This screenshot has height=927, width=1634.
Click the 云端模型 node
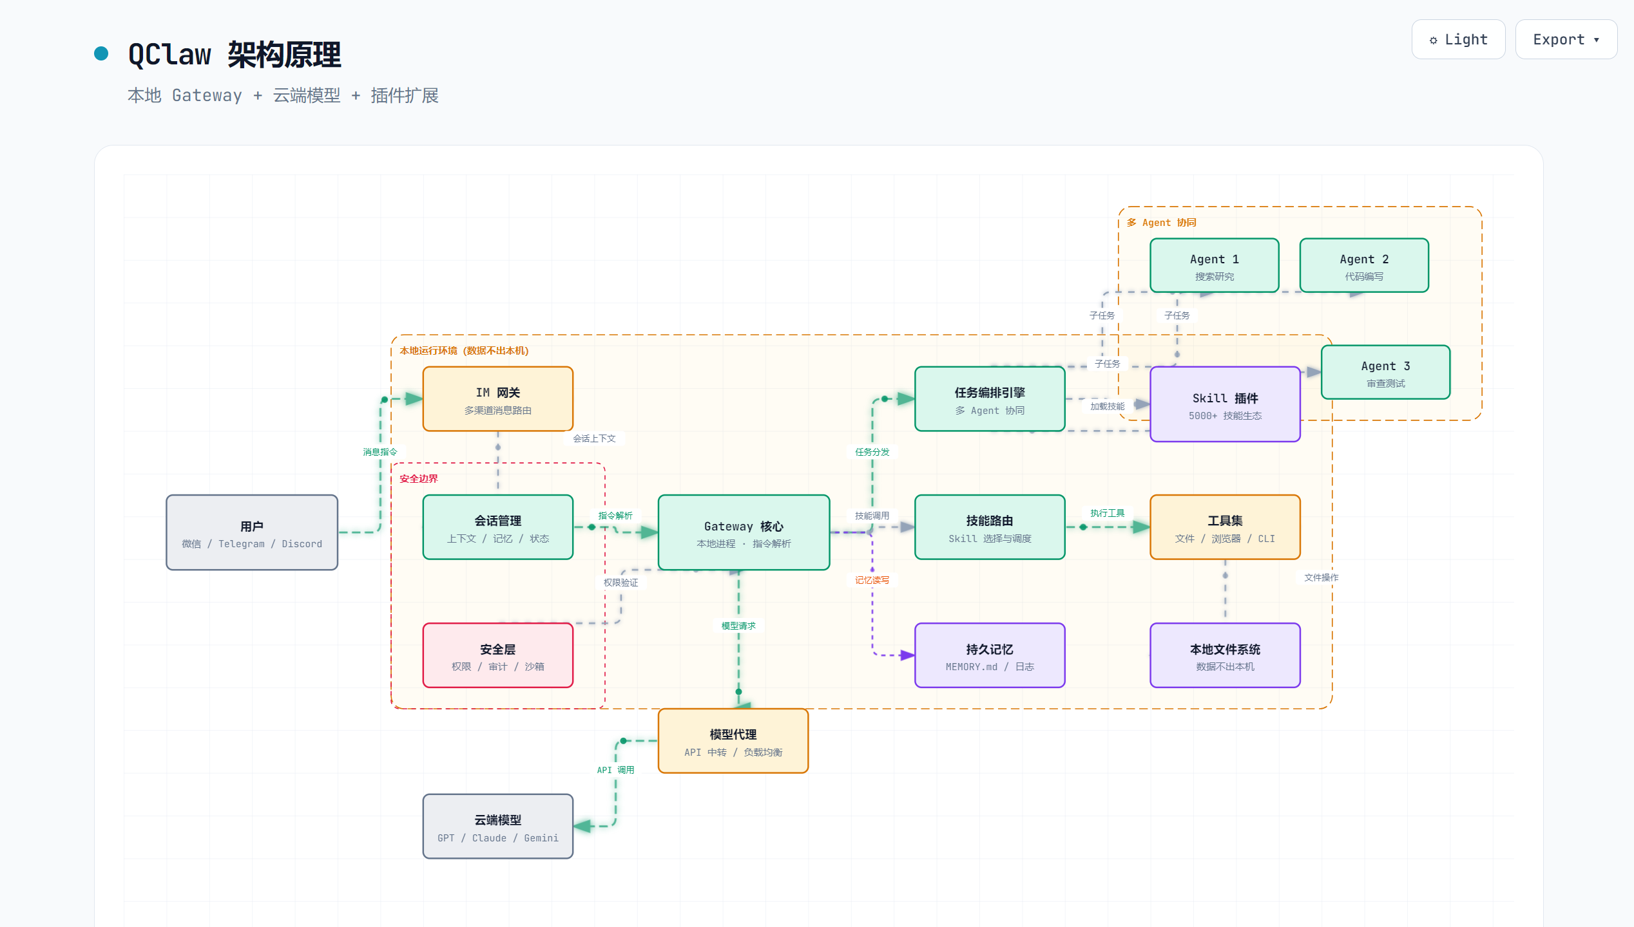pos(498,827)
